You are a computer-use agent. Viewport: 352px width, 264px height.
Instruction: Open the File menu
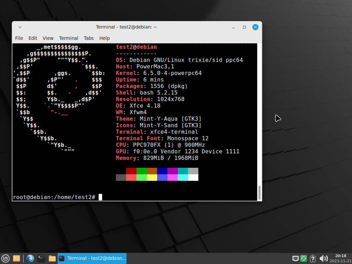click(19, 38)
